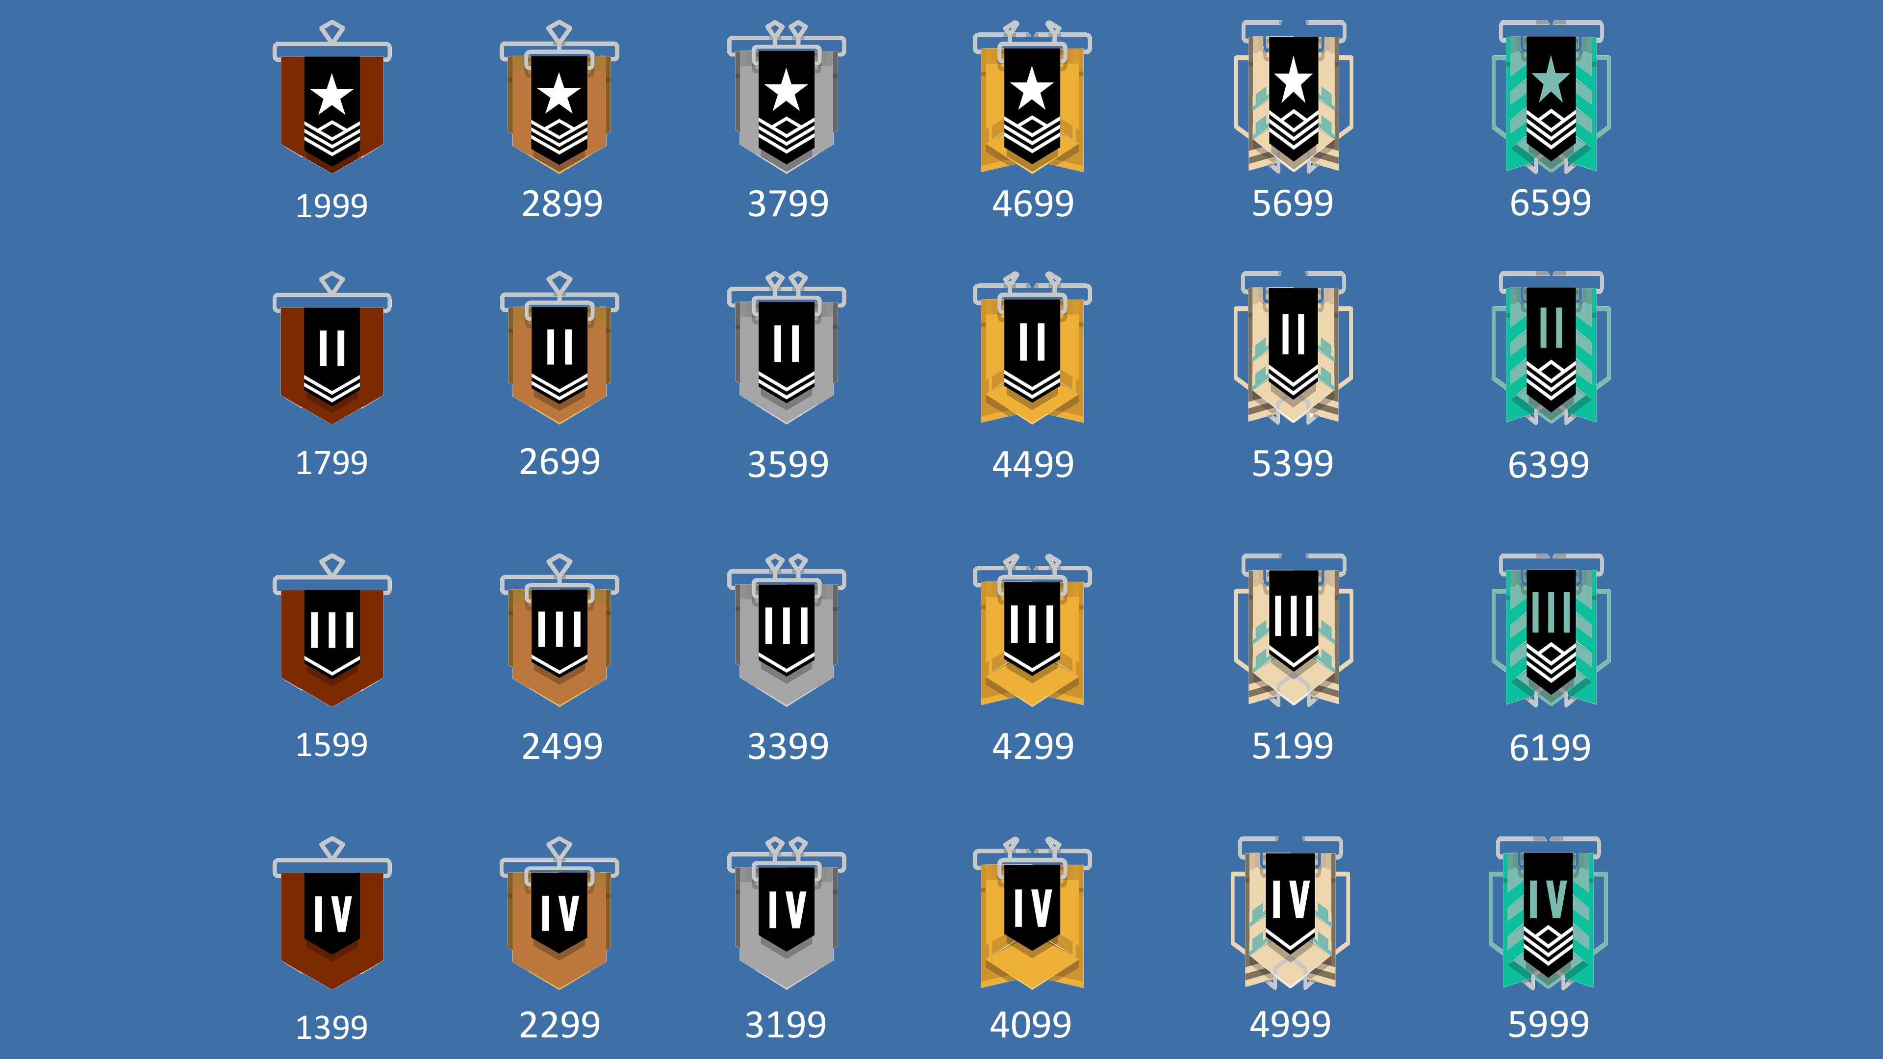Click the platinum III rank badge
This screenshot has height=1059, width=1883.
(x=1293, y=630)
